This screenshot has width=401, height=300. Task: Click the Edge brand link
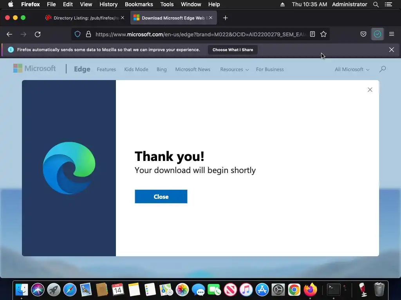pos(82,69)
